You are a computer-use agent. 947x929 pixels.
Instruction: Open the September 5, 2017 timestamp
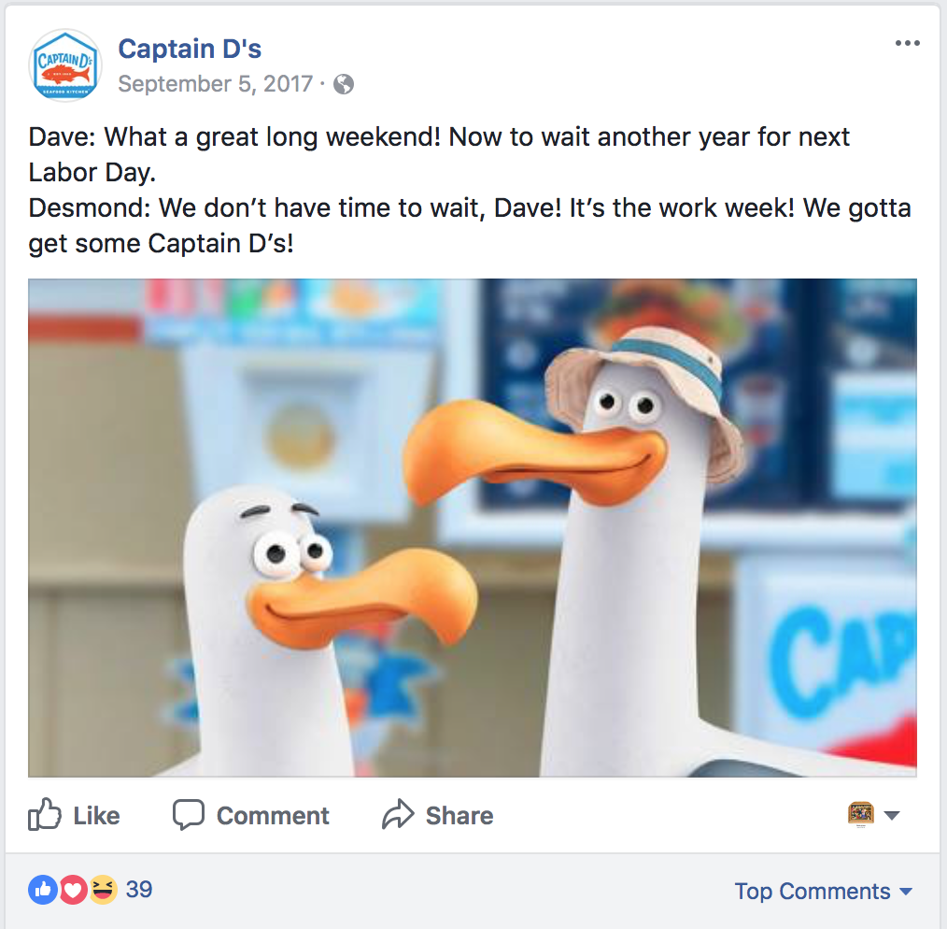[215, 83]
